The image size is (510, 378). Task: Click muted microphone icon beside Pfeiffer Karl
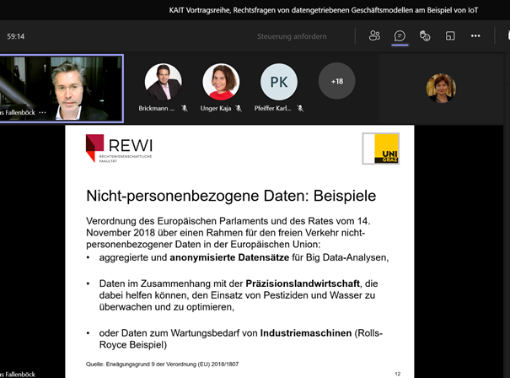point(300,108)
